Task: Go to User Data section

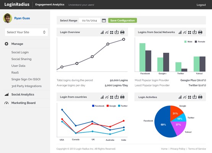Action: pyautogui.click(x=18, y=66)
